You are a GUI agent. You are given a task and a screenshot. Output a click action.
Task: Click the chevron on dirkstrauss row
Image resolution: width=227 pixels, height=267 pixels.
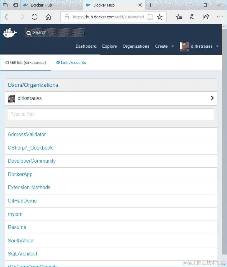(x=212, y=98)
